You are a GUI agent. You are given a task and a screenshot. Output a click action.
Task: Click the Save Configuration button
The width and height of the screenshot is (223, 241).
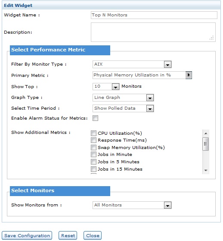click(x=27, y=235)
